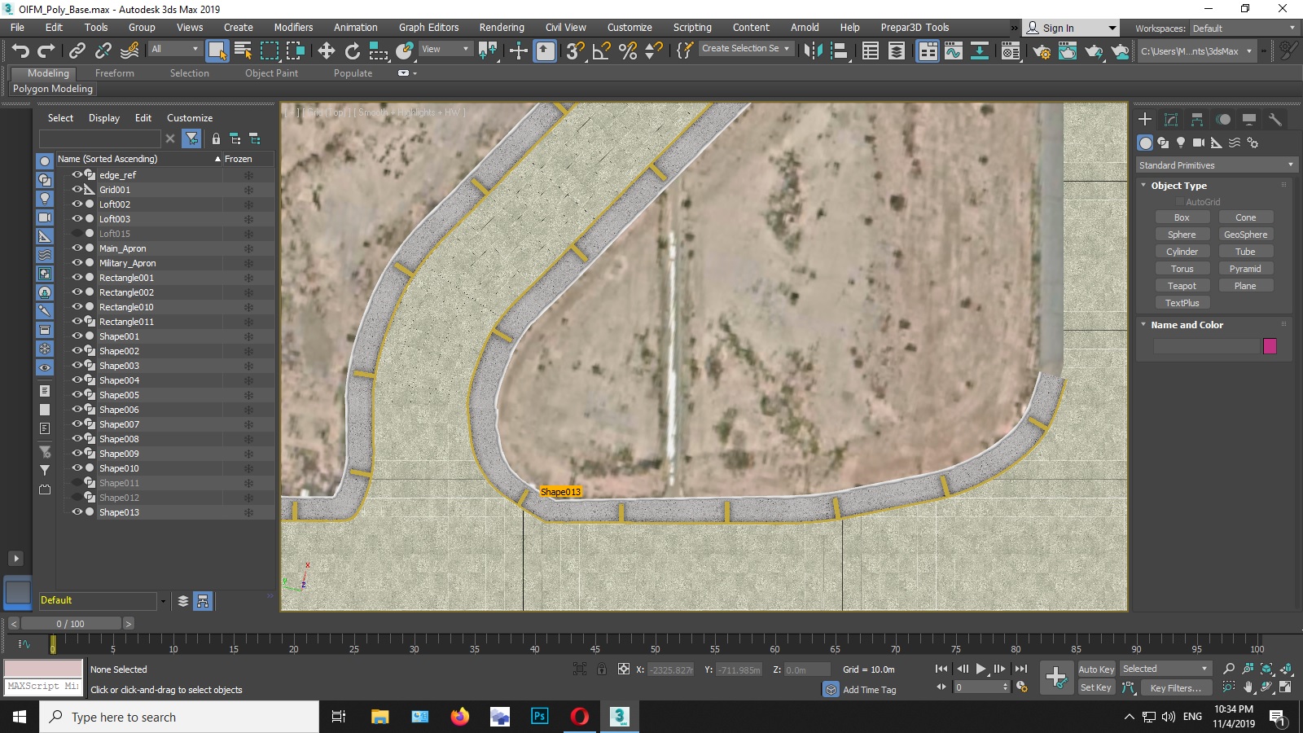Create a Teapot primitive
This screenshot has height=733, width=1303.
(1182, 286)
